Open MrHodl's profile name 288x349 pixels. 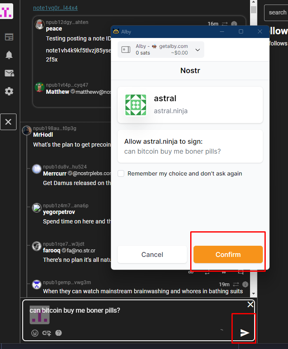tap(43, 135)
